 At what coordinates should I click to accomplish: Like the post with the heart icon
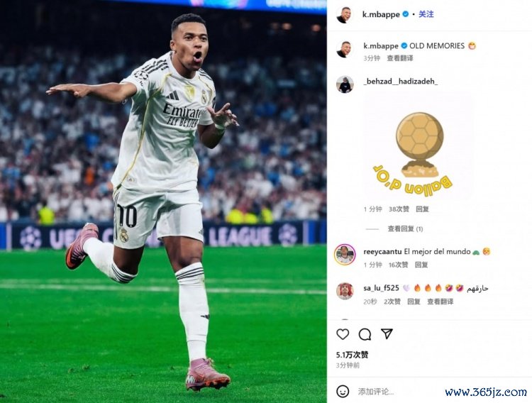(343, 334)
